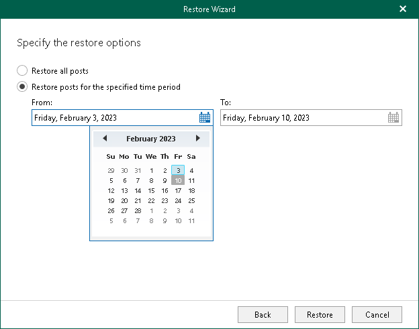Choose February 20 in the calendar
This screenshot has width=419, height=329.
(x=124, y=201)
